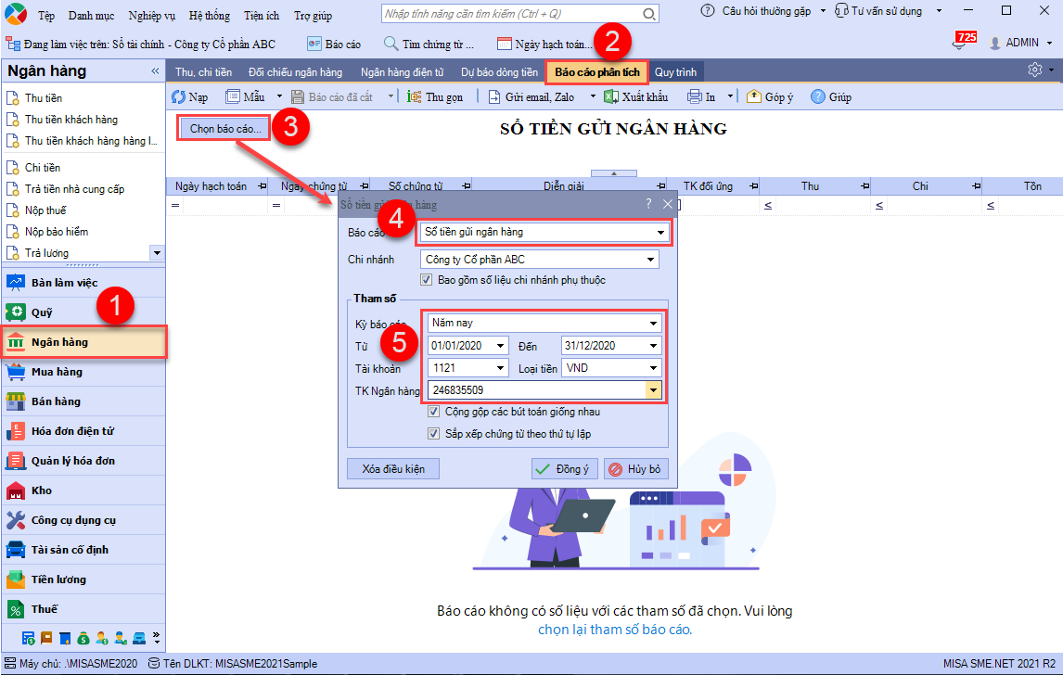
Task: Expand the Kỳ báo cáo dropdown
Action: point(655,324)
